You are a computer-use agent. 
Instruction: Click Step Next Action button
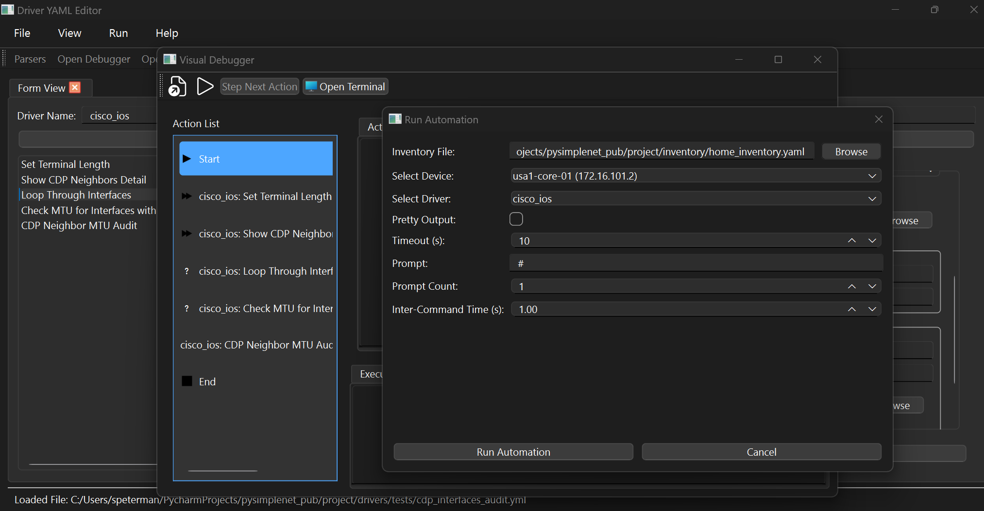(x=259, y=86)
